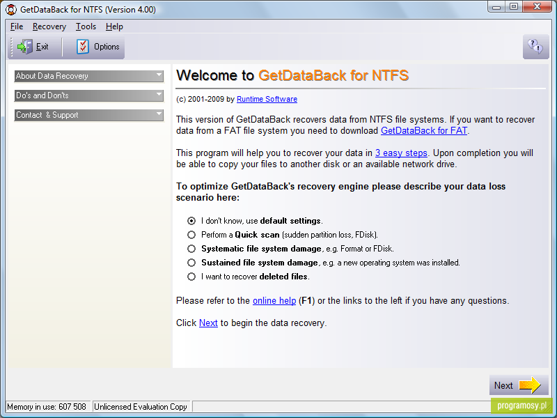Click 'Memory in use: 607 508' status text
The image size is (557, 418).
tap(47, 407)
